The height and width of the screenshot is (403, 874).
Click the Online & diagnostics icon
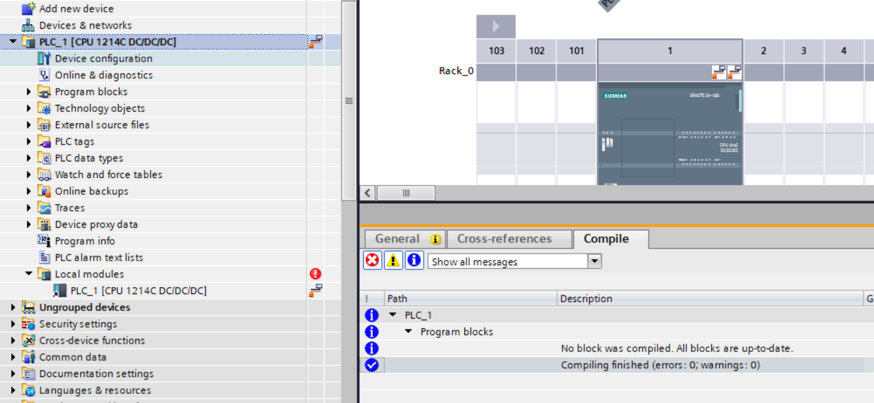pyautogui.click(x=44, y=75)
